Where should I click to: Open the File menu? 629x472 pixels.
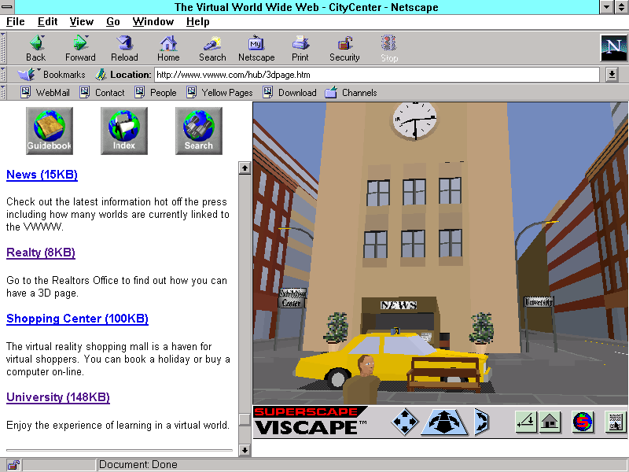[x=15, y=22]
